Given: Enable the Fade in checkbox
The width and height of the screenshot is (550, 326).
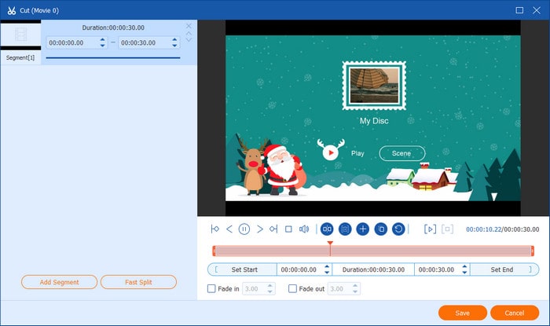Looking at the screenshot, I should pos(211,289).
